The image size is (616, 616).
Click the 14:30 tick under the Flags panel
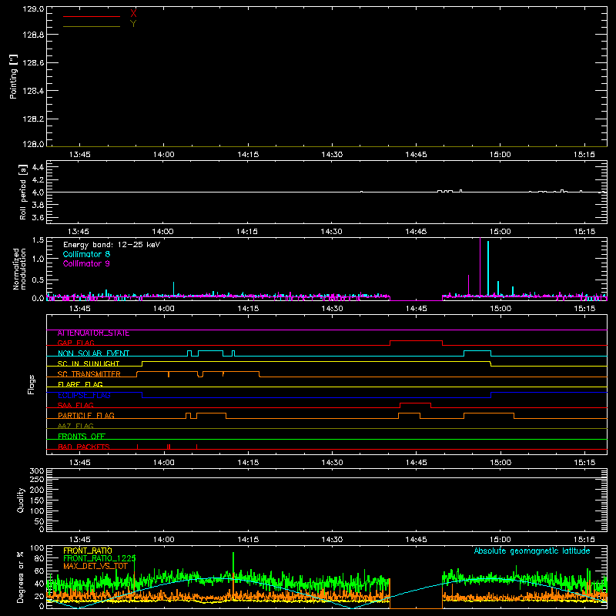pyautogui.click(x=332, y=463)
